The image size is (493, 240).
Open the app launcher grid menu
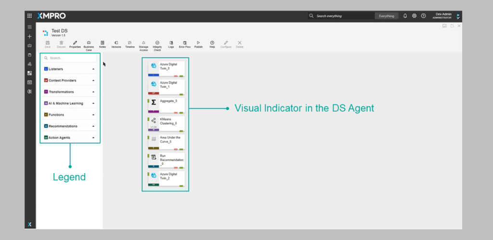pos(29,16)
